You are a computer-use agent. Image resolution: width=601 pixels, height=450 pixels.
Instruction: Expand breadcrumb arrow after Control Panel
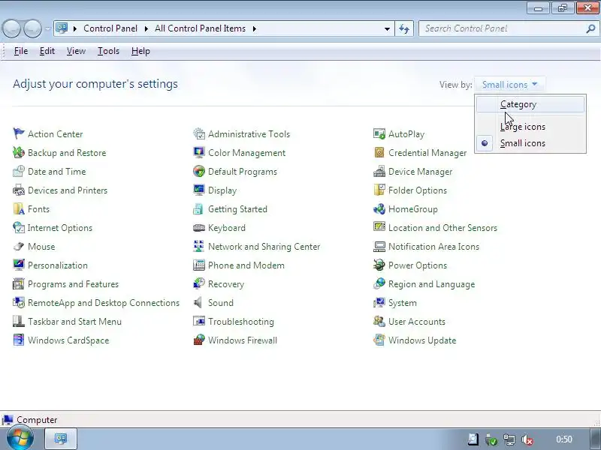coord(146,28)
